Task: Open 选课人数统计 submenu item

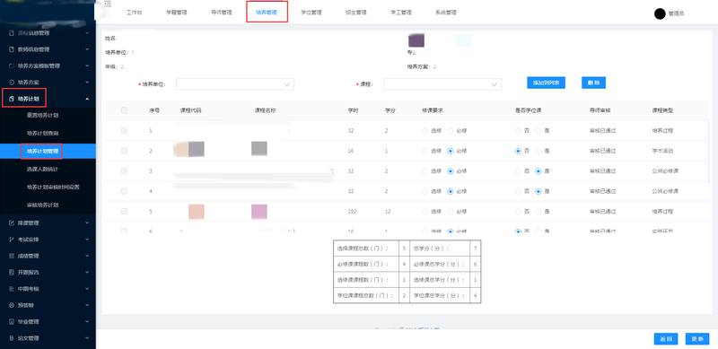Action: (42, 169)
